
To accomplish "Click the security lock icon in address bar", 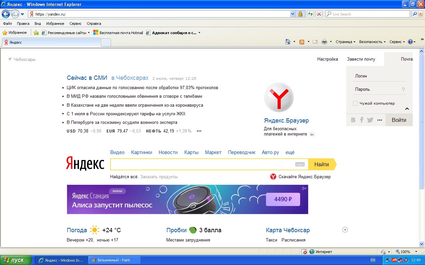I will point(300,14).
